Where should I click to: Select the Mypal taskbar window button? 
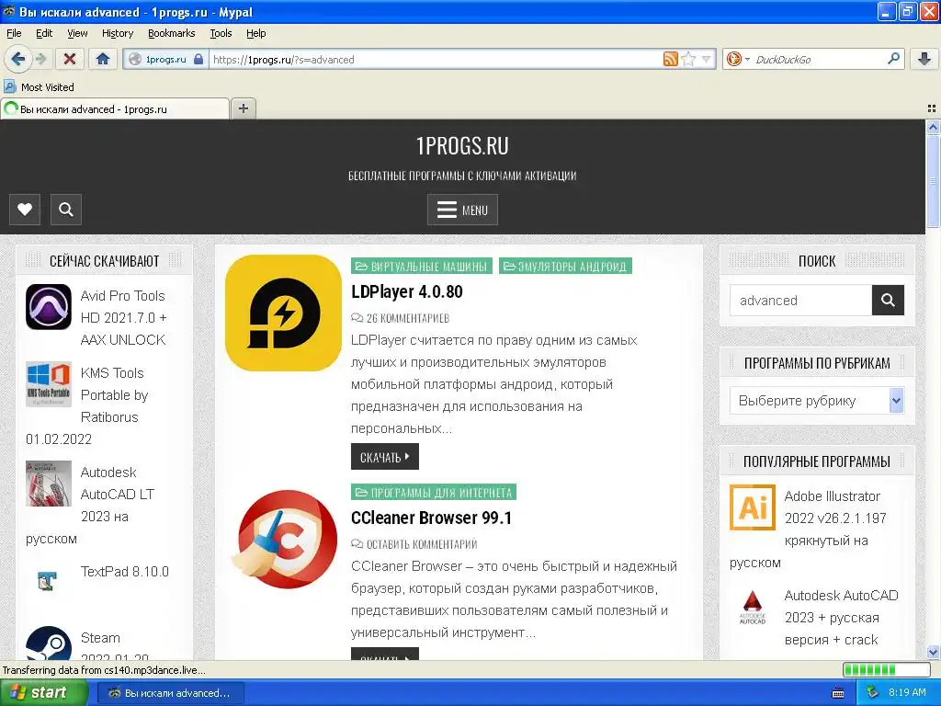point(170,693)
